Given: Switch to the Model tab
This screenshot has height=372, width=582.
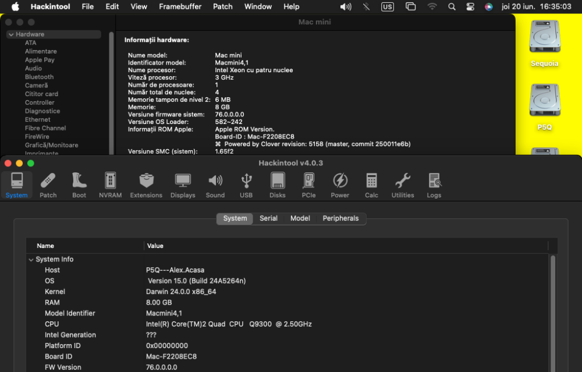Looking at the screenshot, I should tap(300, 218).
